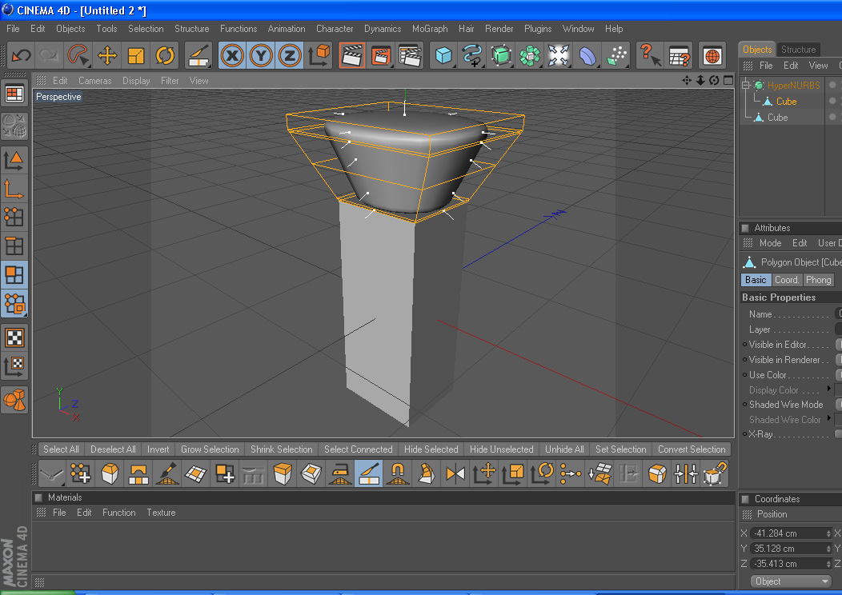The width and height of the screenshot is (842, 595).
Task: Open the Coord. tab in Attributes
Action: 787,280
